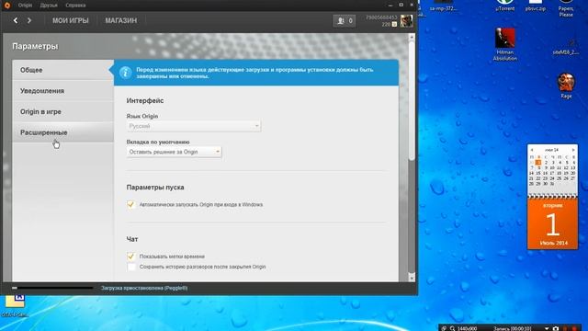Click the settings vertical scrollbar thumb
588x331 pixels.
(412, 100)
